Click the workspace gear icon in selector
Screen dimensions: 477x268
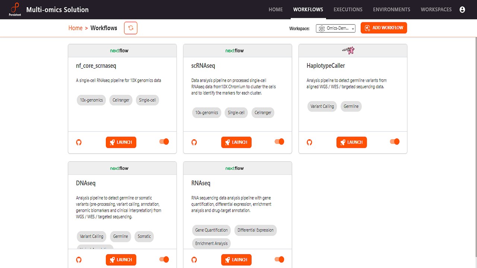click(x=322, y=28)
